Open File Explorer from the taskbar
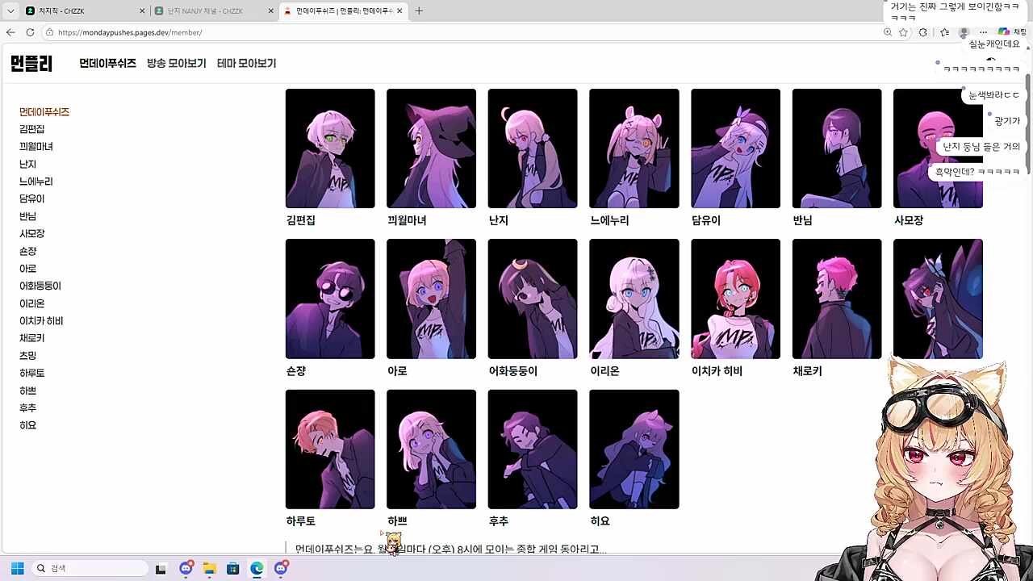Image resolution: width=1033 pixels, height=581 pixels. click(x=210, y=568)
